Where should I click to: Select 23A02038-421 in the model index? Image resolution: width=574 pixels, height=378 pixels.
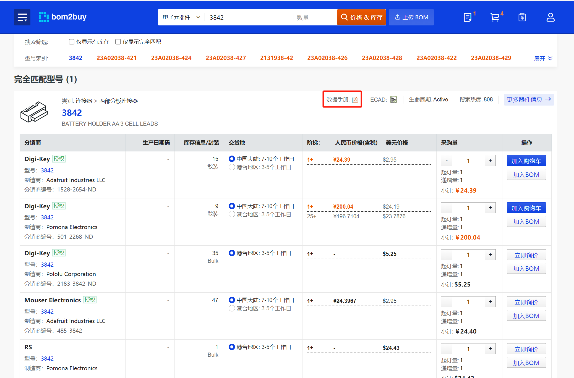(x=116, y=58)
